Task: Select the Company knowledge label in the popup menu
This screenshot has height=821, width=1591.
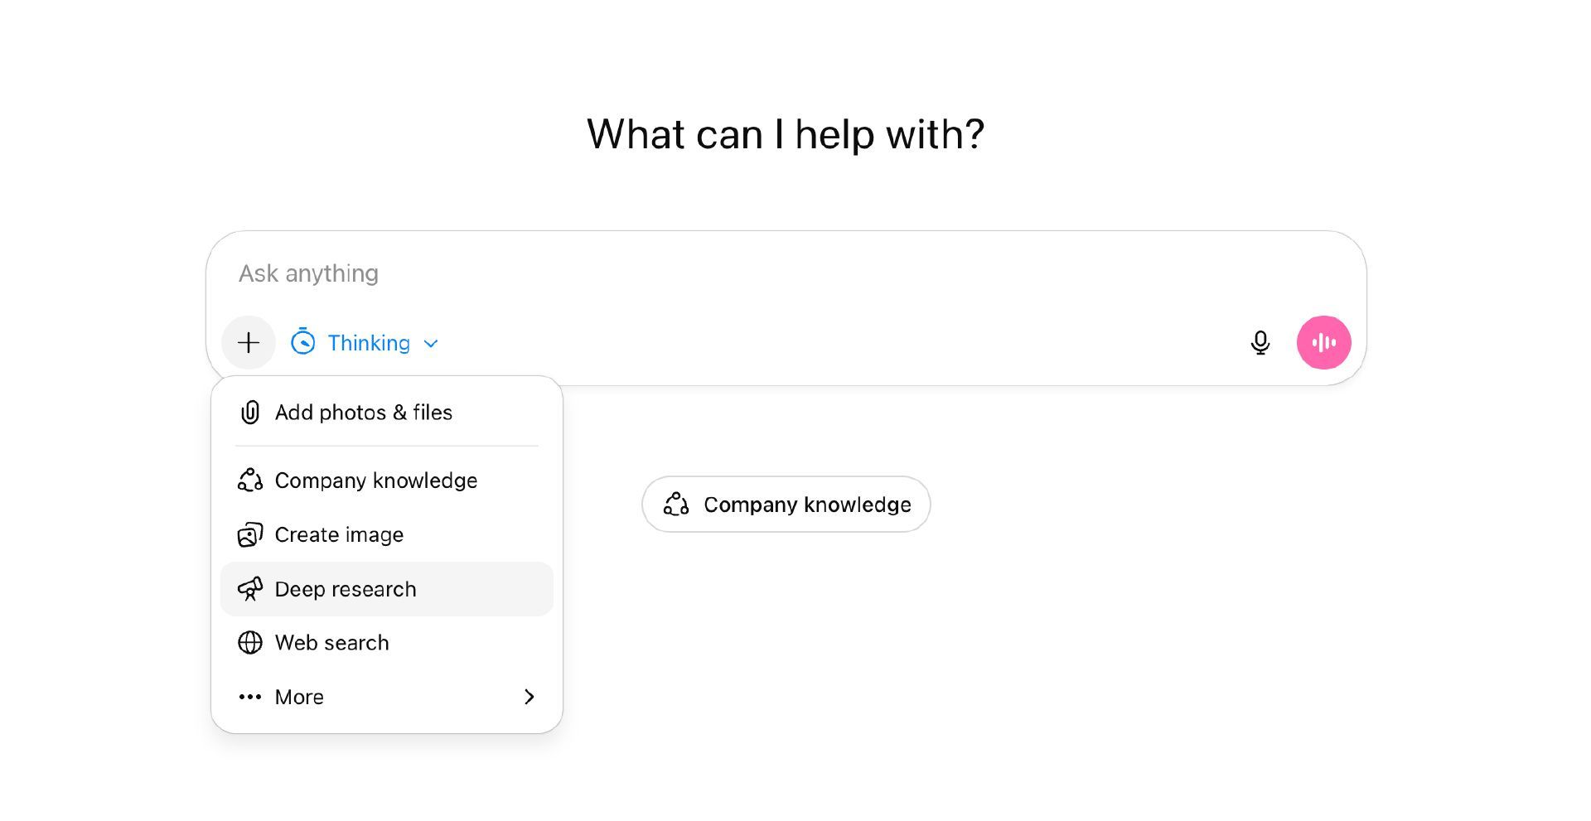Action: [376, 481]
